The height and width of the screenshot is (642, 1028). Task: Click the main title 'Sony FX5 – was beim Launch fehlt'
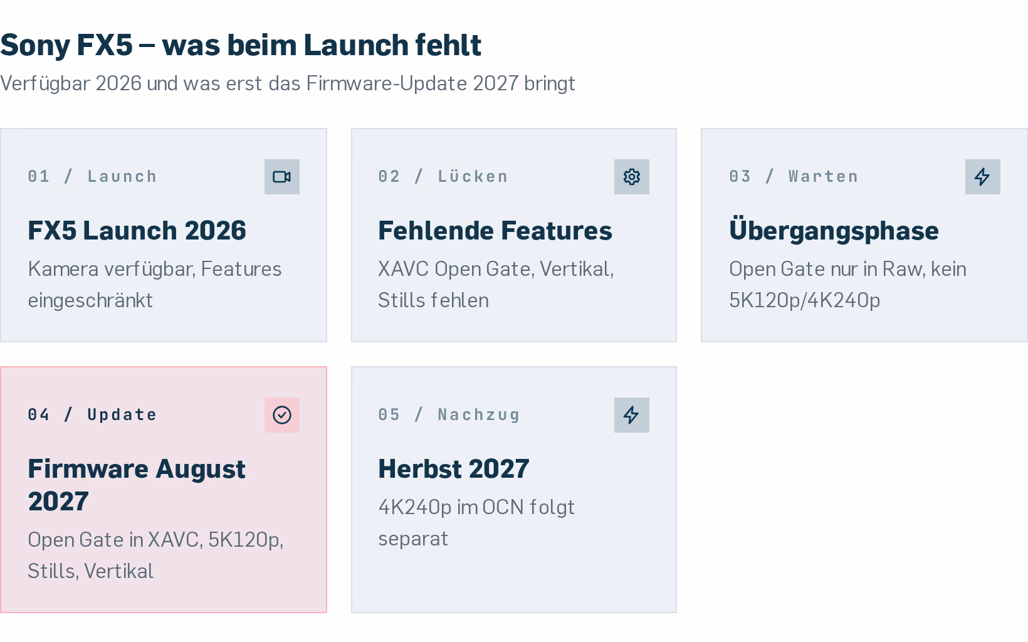(x=241, y=45)
